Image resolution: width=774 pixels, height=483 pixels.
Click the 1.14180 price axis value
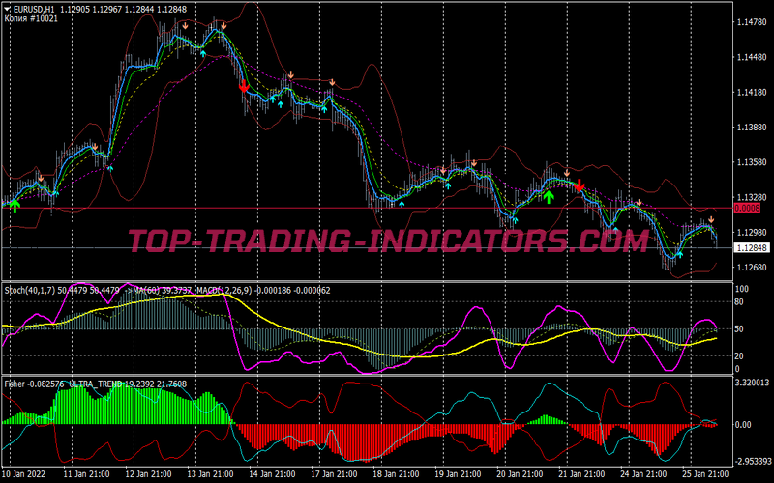751,92
